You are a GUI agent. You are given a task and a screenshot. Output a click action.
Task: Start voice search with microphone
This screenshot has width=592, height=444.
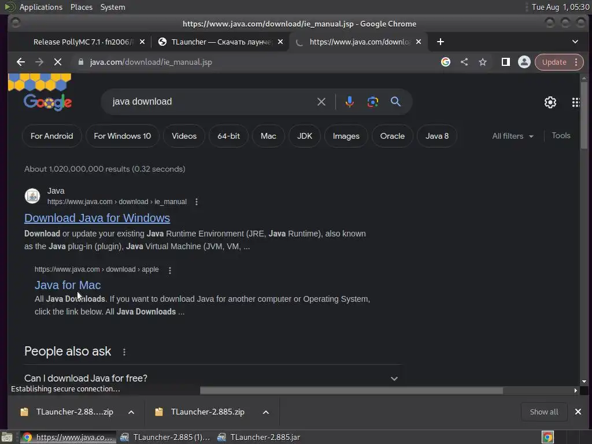pyautogui.click(x=350, y=102)
